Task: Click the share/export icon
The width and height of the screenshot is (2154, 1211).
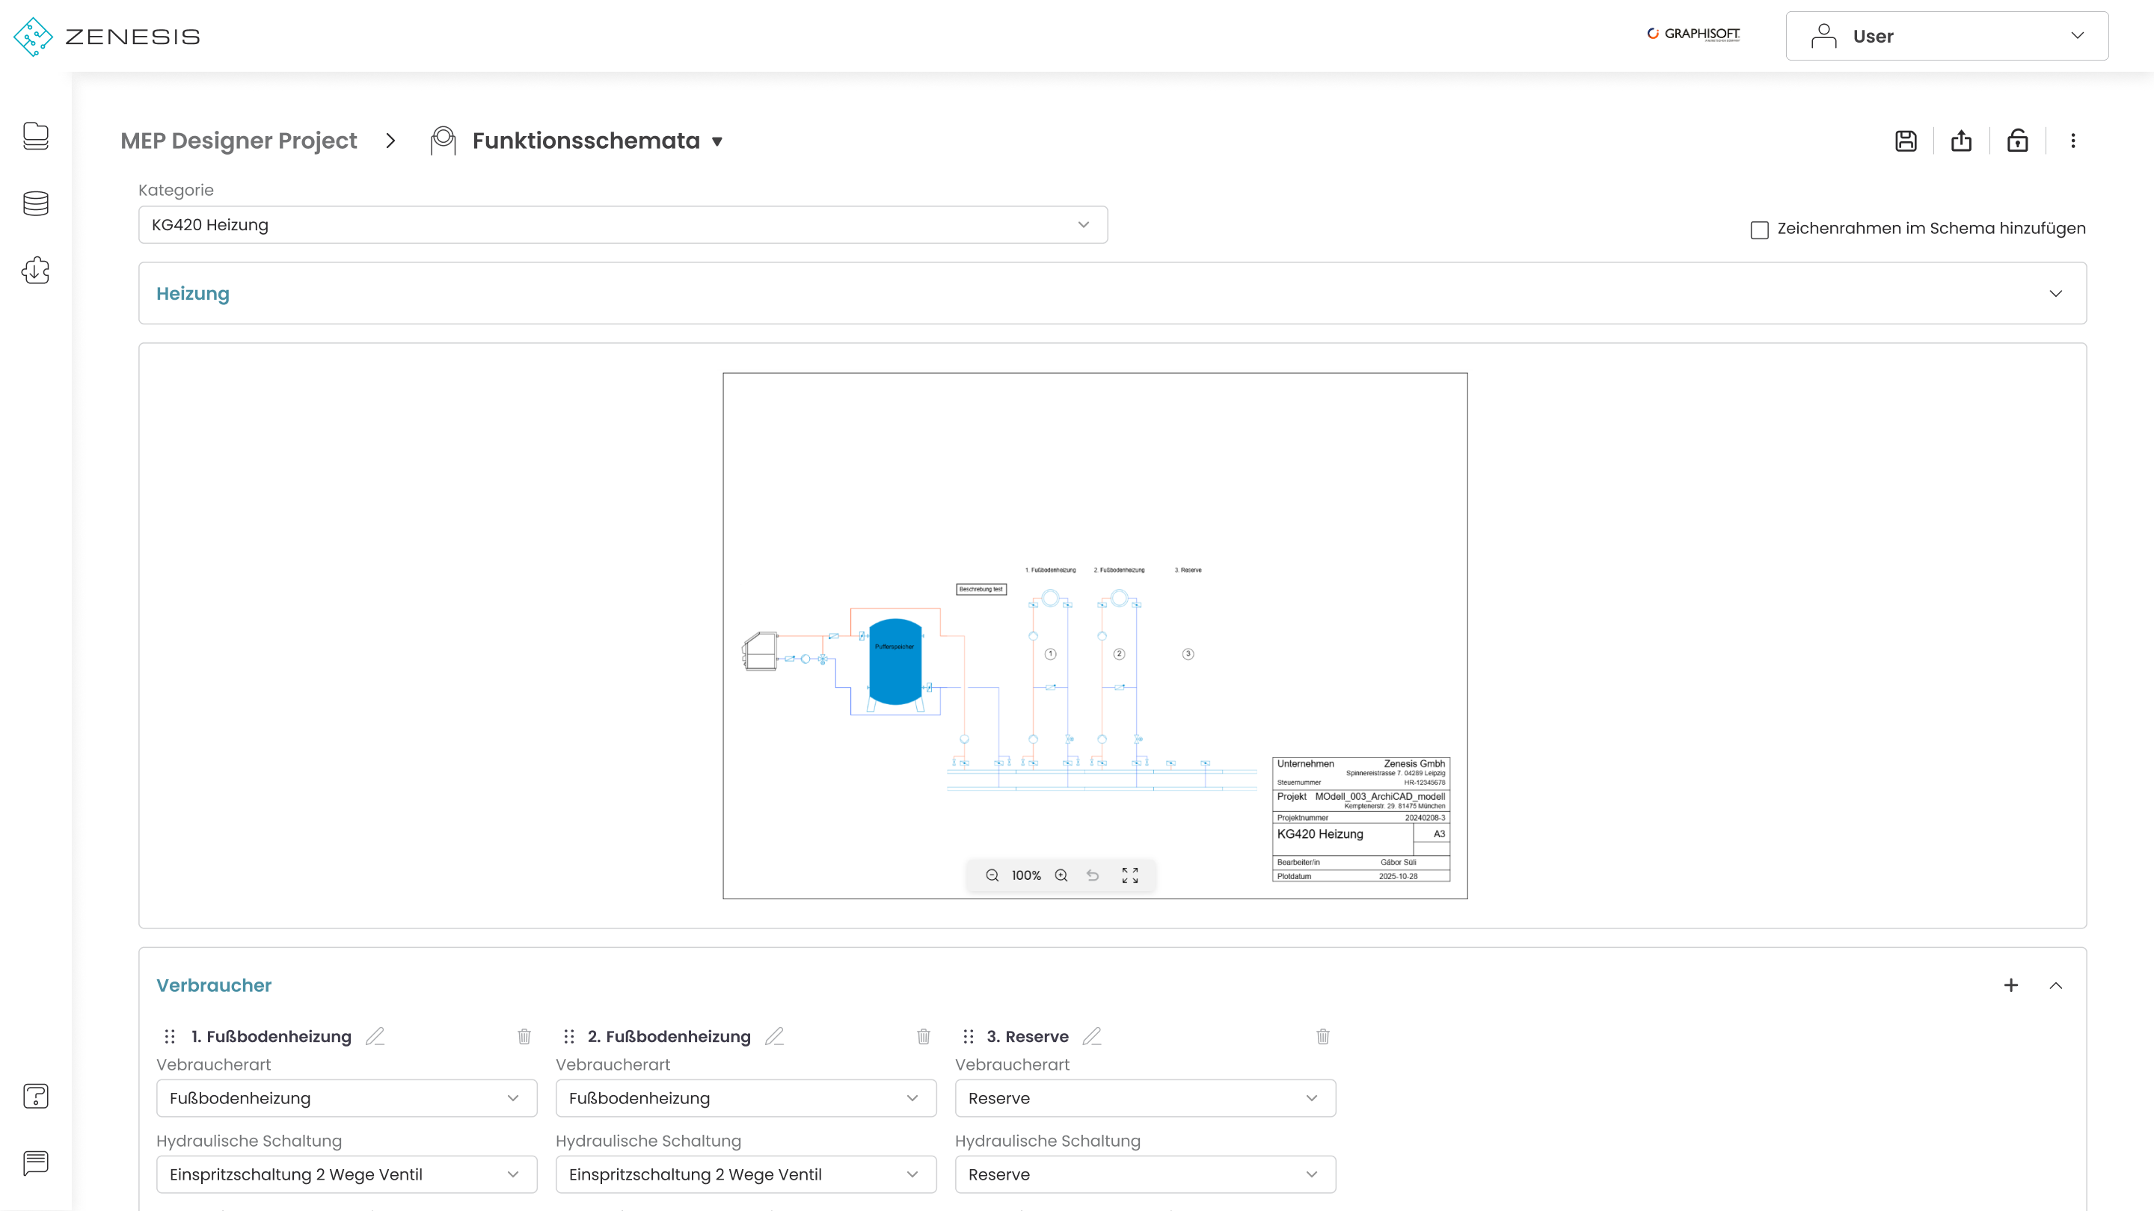Action: 1961,141
